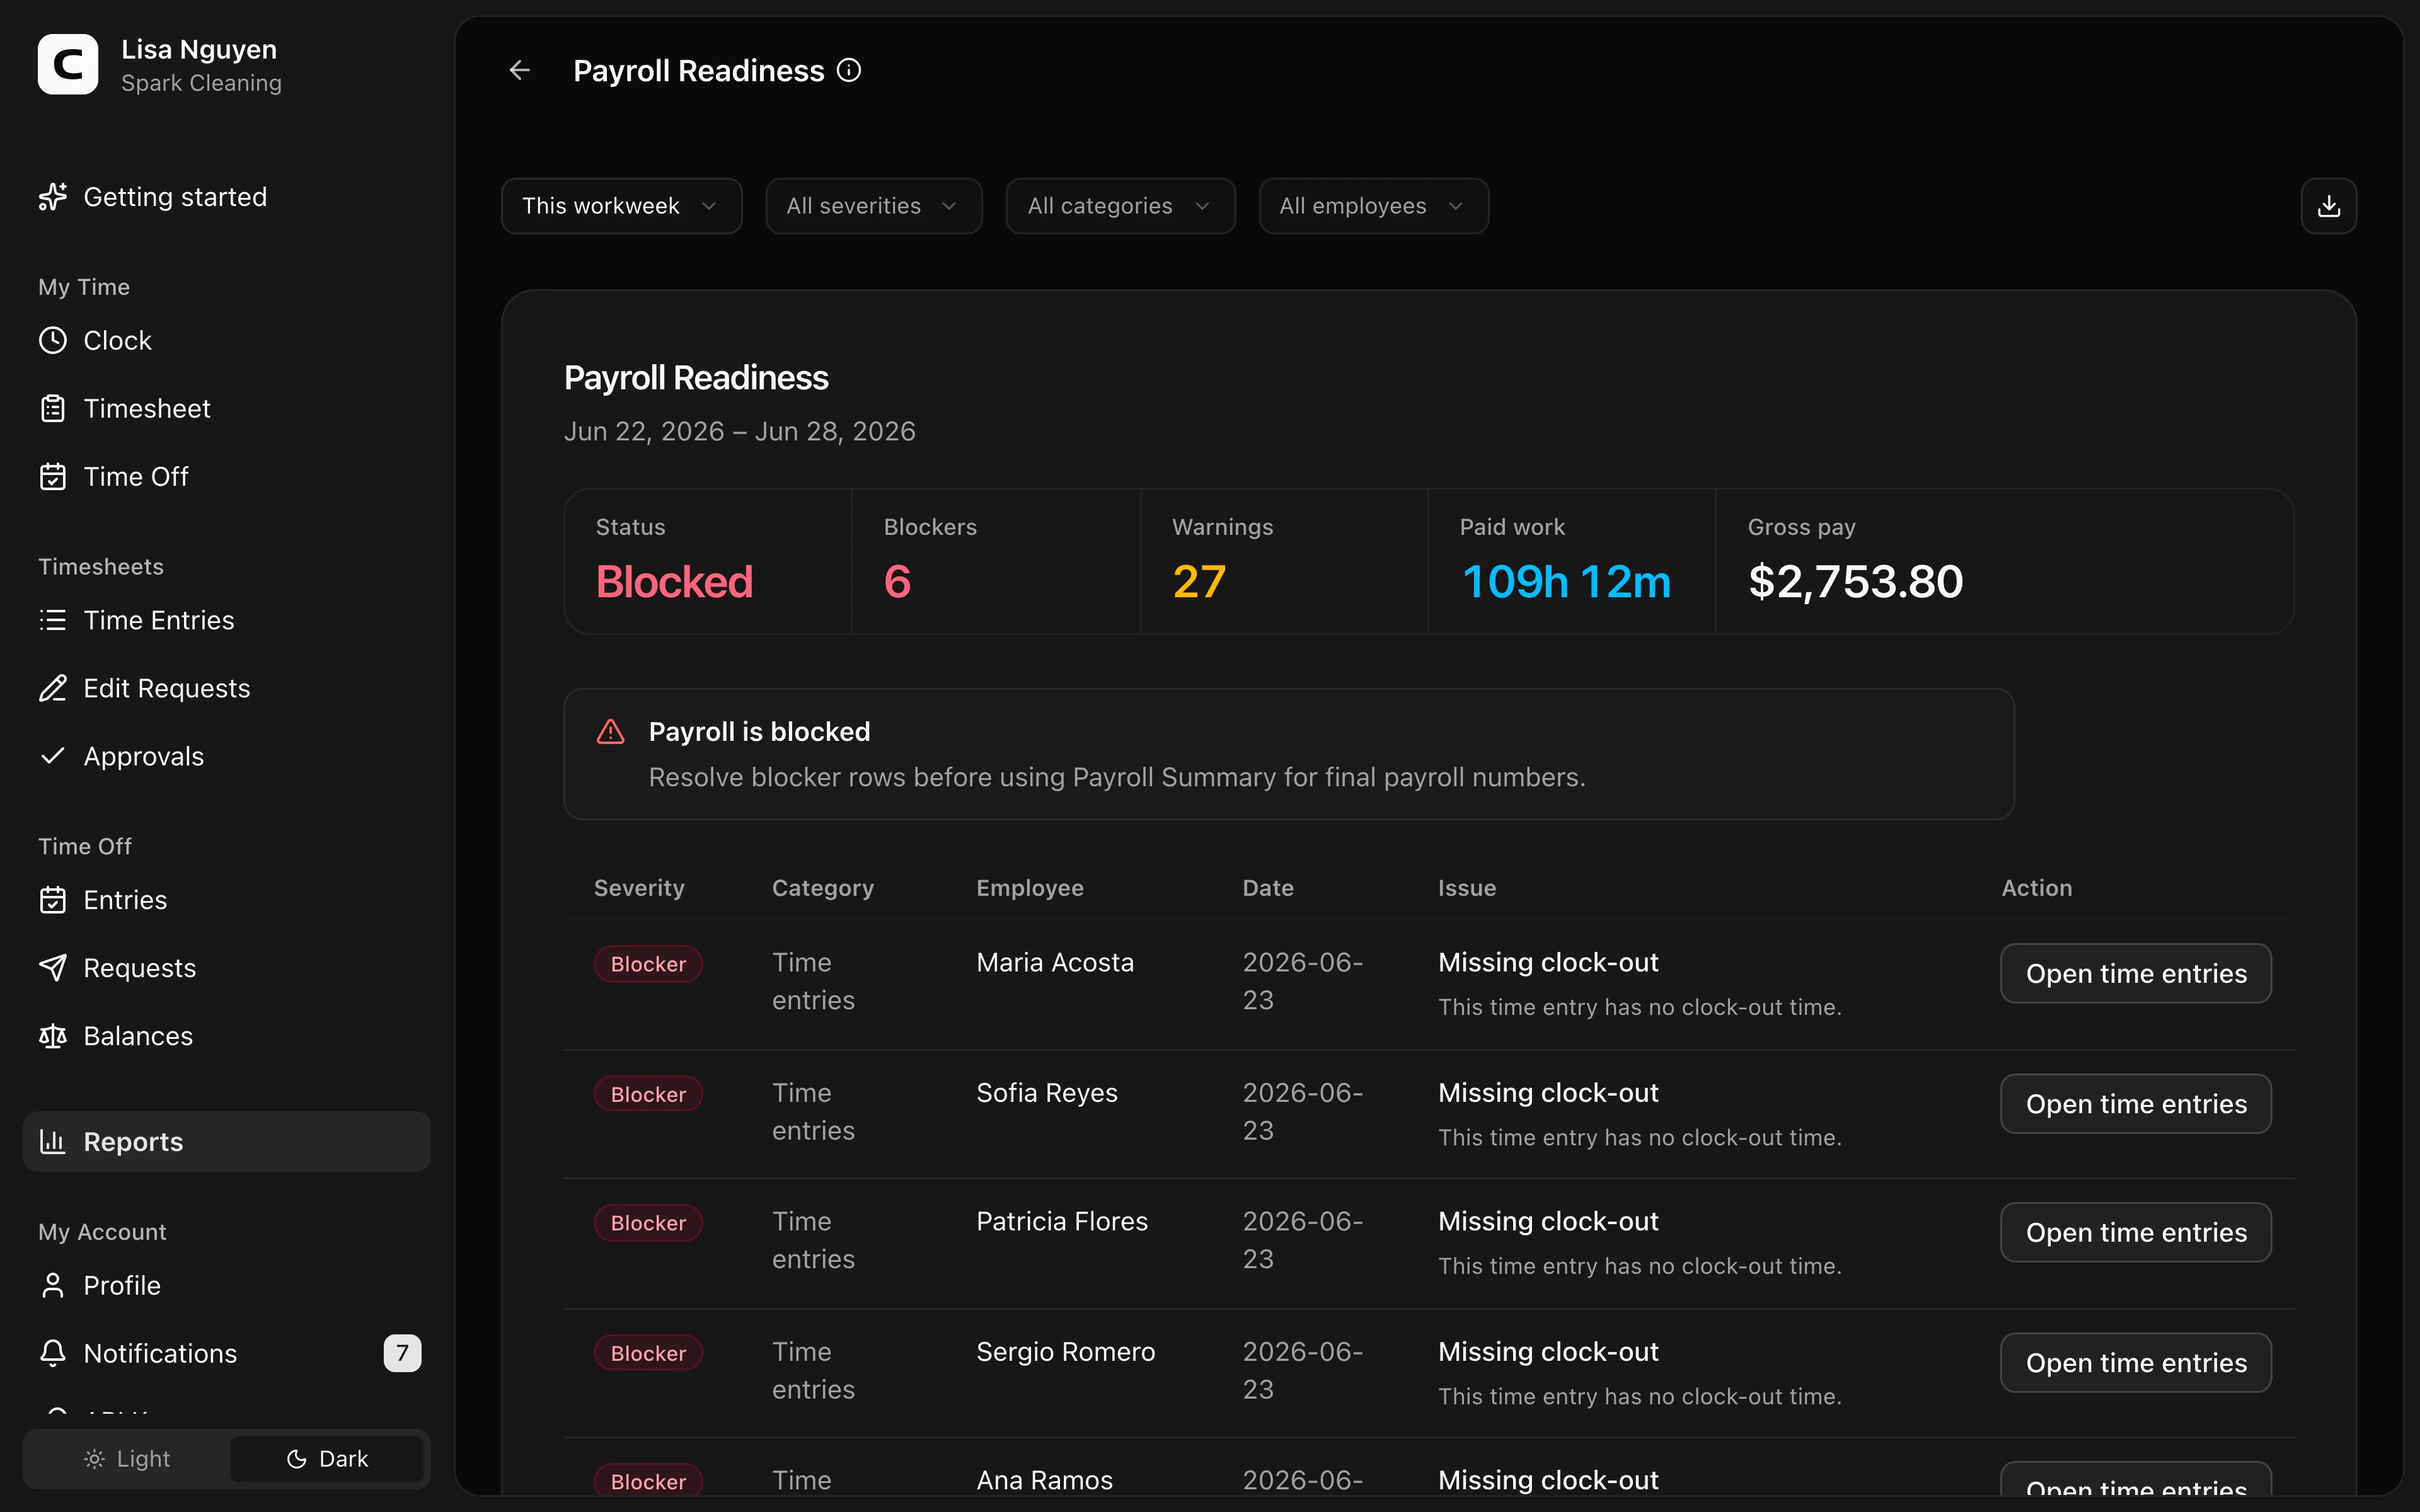Click the Action column header
Image resolution: width=2420 pixels, height=1512 pixels.
tap(2036, 888)
